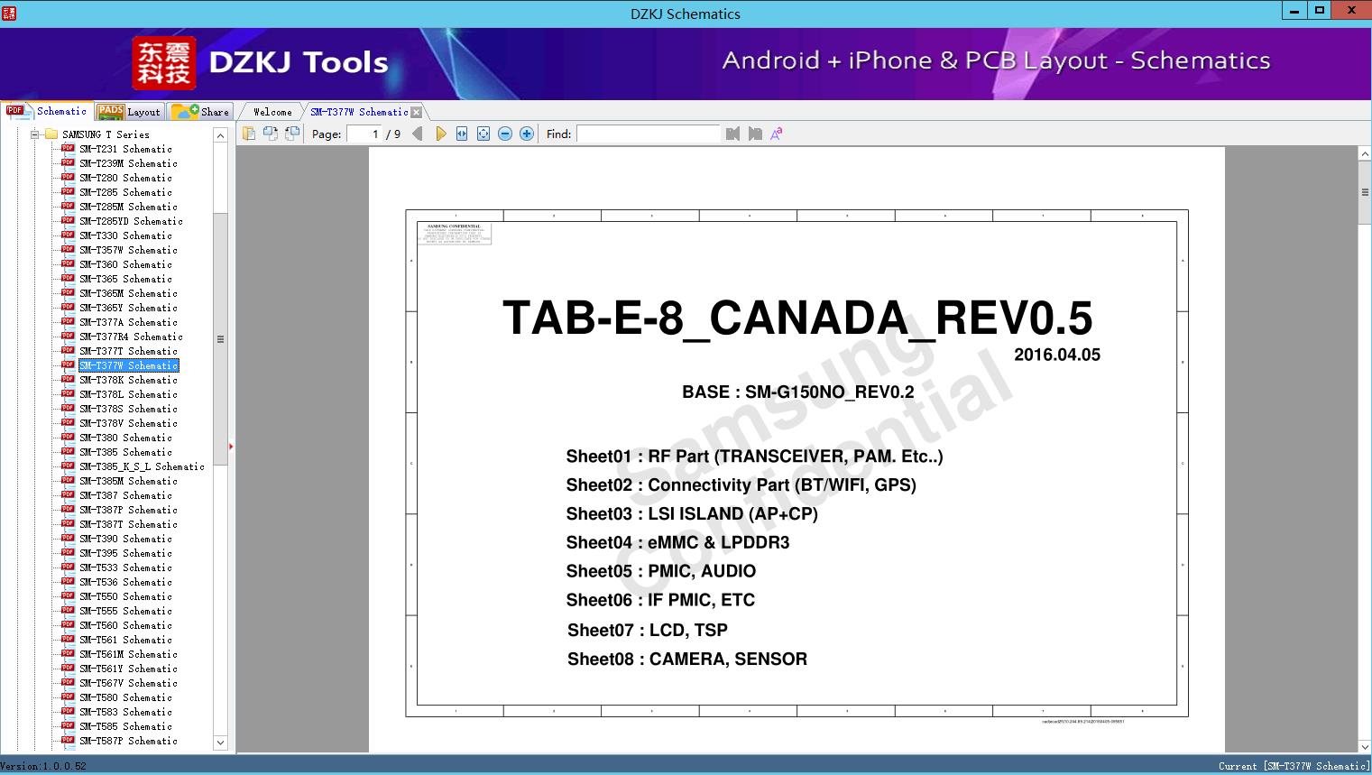
Task: Collapse the left sidebar with red arrow
Action: pyautogui.click(x=231, y=447)
